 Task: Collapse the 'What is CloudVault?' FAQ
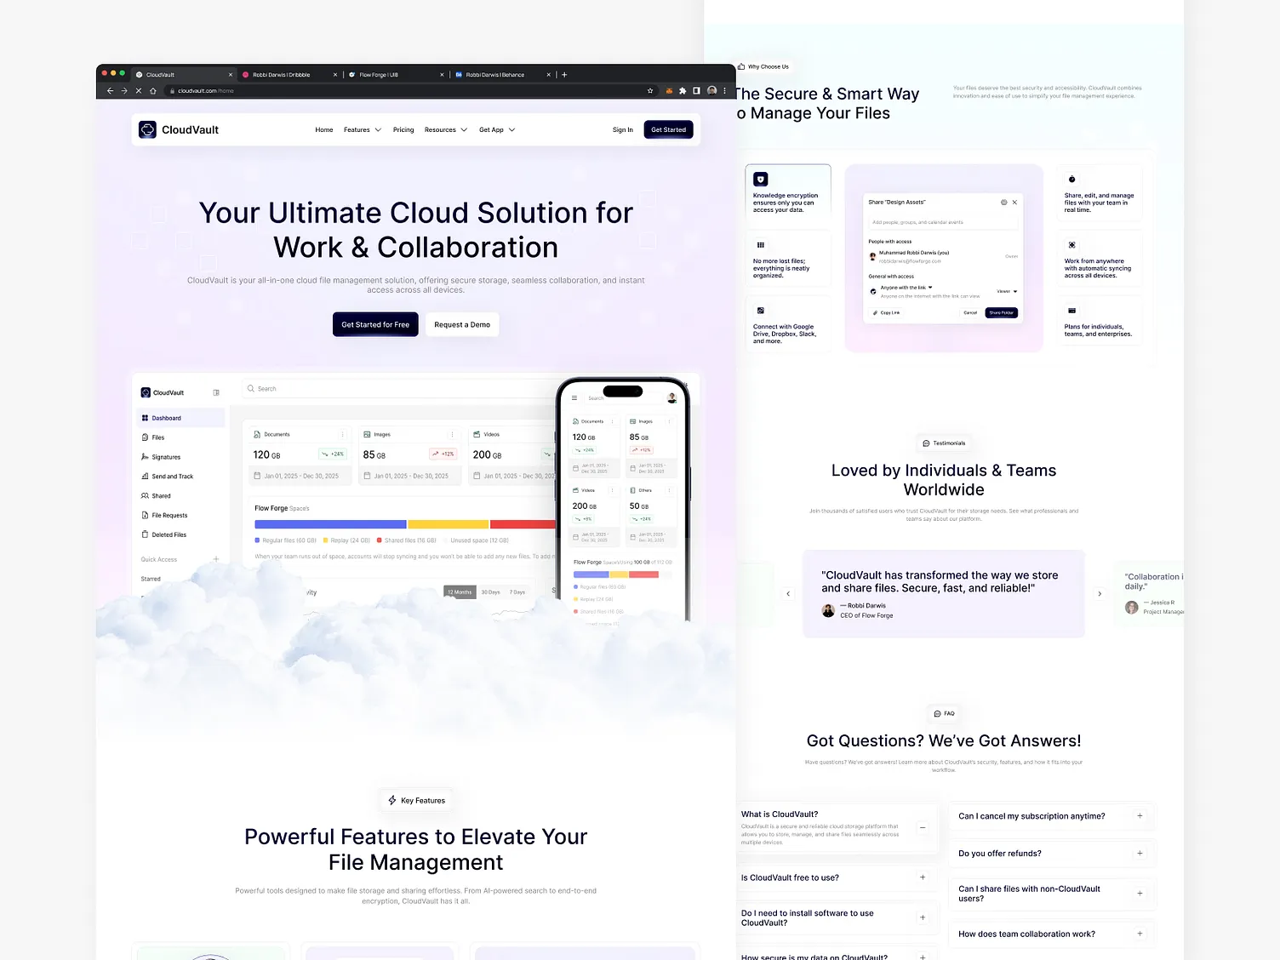coord(923,827)
